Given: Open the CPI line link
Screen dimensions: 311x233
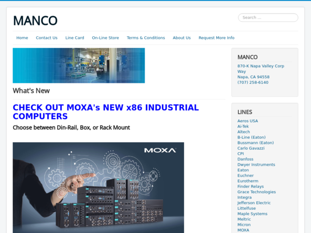Looking at the screenshot, I should (241, 154).
